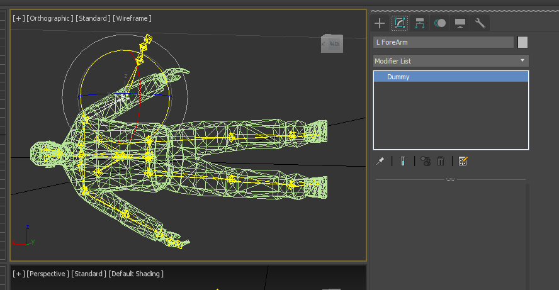The width and height of the screenshot is (559, 290).
Task: Open the Create command panel tab
Action: click(x=380, y=23)
